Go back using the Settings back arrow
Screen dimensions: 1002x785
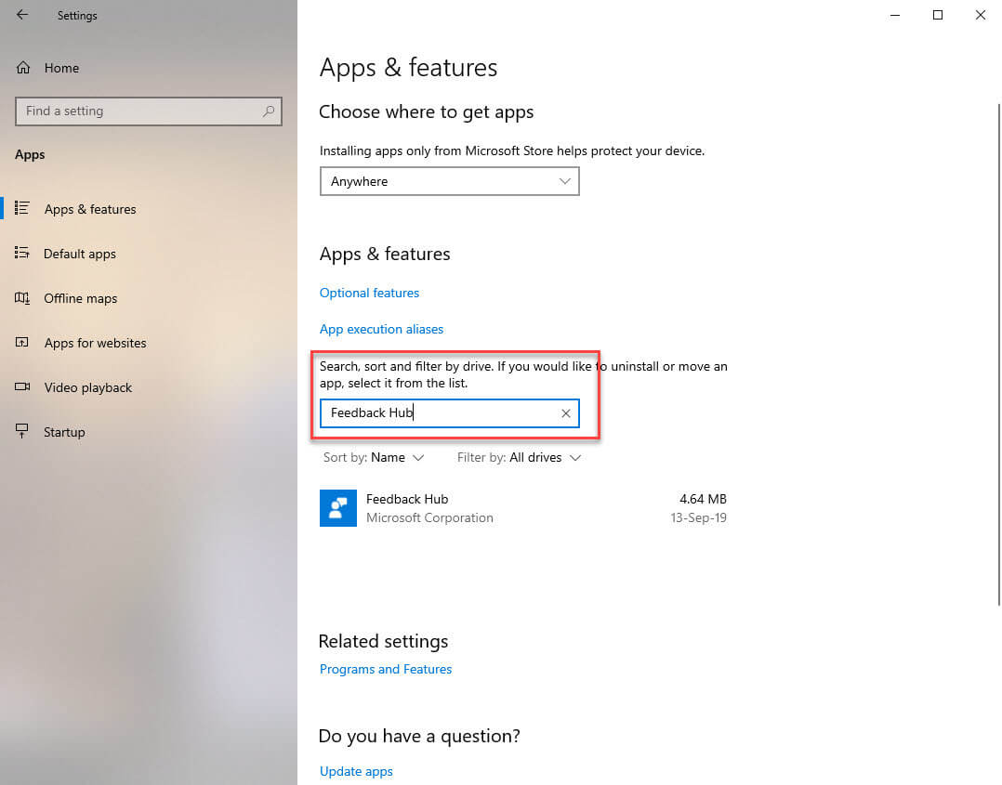(x=22, y=15)
